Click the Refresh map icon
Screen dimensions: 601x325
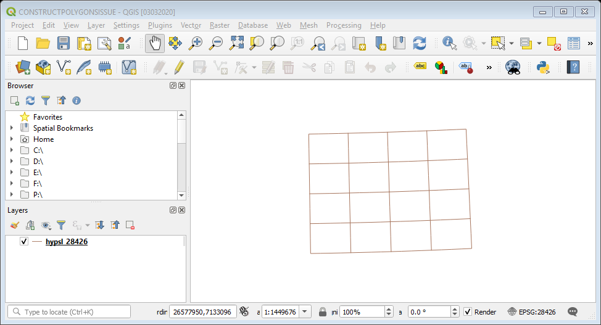pyautogui.click(x=420, y=43)
